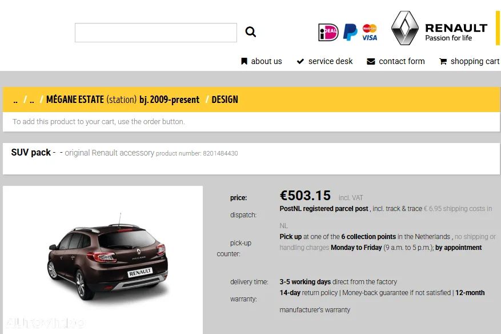Go to first '..' breadcrumb level
The height and width of the screenshot is (334, 501).
click(15, 101)
